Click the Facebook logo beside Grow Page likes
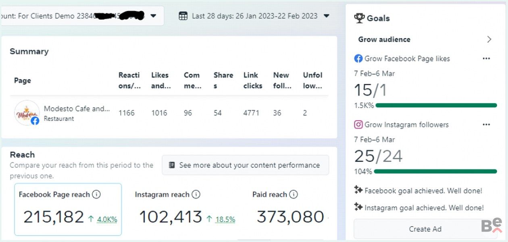 click(358, 58)
